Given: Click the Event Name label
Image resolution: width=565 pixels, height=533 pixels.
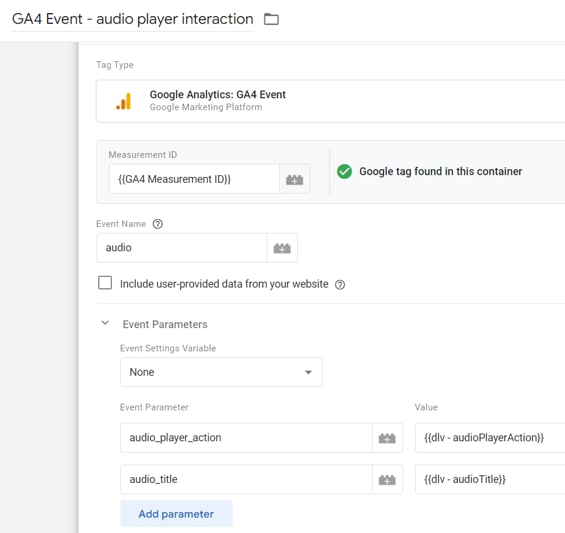Looking at the screenshot, I should (x=121, y=224).
